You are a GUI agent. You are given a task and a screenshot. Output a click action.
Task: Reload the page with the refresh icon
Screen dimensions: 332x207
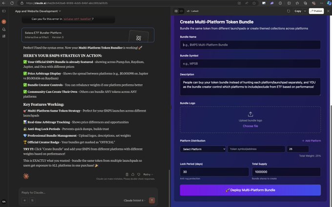tap(12, 3)
